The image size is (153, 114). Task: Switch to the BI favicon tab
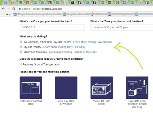(x=20, y=3)
